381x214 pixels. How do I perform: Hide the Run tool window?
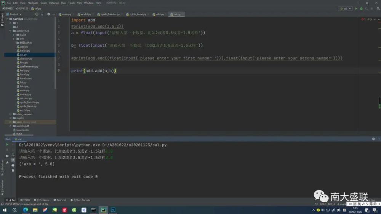tap(378, 139)
